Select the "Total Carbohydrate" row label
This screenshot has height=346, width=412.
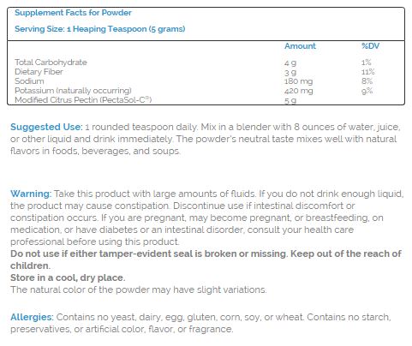pyautogui.click(x=51, y=63)
